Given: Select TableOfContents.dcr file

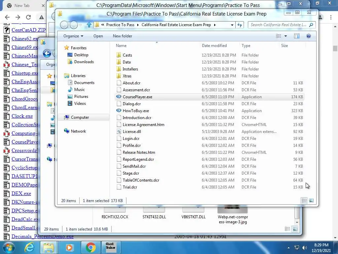Looking at the screenshot, I should point(141,180).
